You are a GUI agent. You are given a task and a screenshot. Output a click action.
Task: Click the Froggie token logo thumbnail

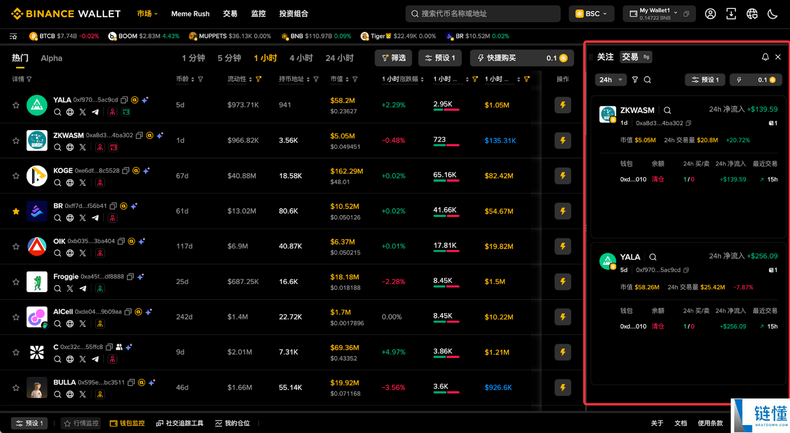click(x=37, y=282)
